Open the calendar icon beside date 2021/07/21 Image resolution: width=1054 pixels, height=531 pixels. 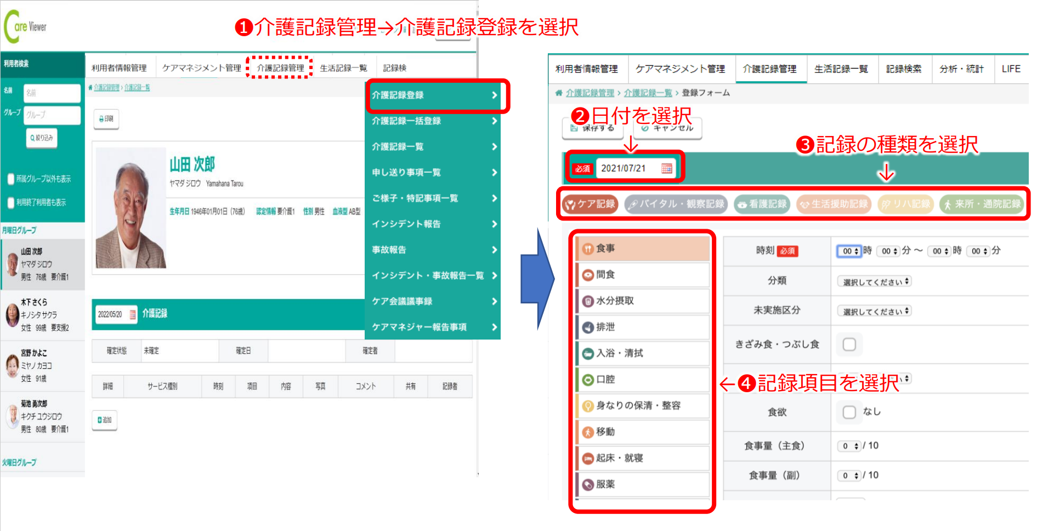[x=666, y=168]
